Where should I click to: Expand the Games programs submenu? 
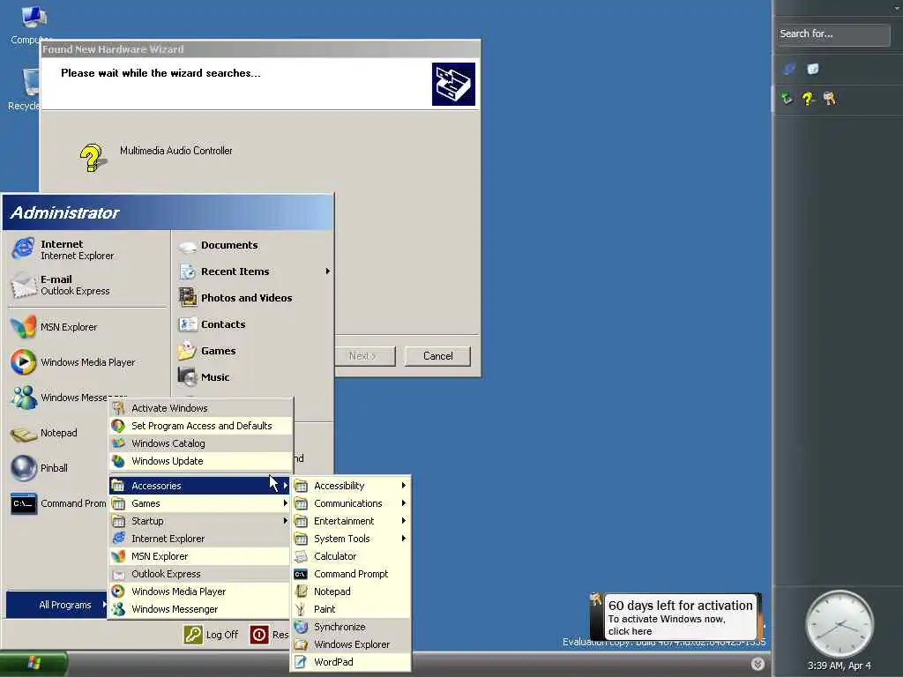199,503
